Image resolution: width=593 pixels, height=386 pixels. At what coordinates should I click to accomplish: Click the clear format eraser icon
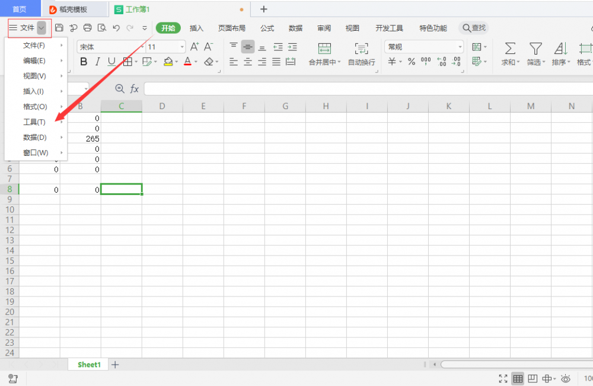click(x=208, y=62)
